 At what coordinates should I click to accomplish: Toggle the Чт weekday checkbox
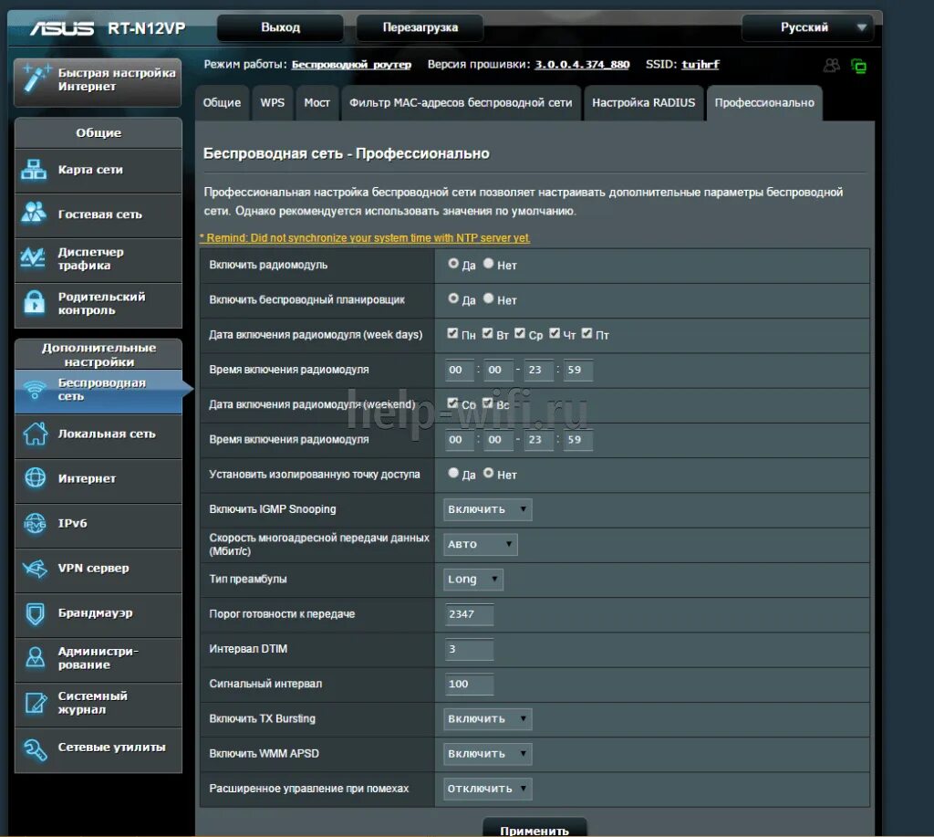point(555,333)
